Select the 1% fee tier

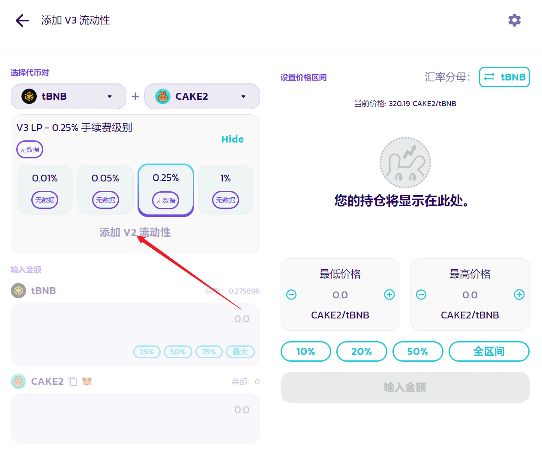click(x=225, y=189)
